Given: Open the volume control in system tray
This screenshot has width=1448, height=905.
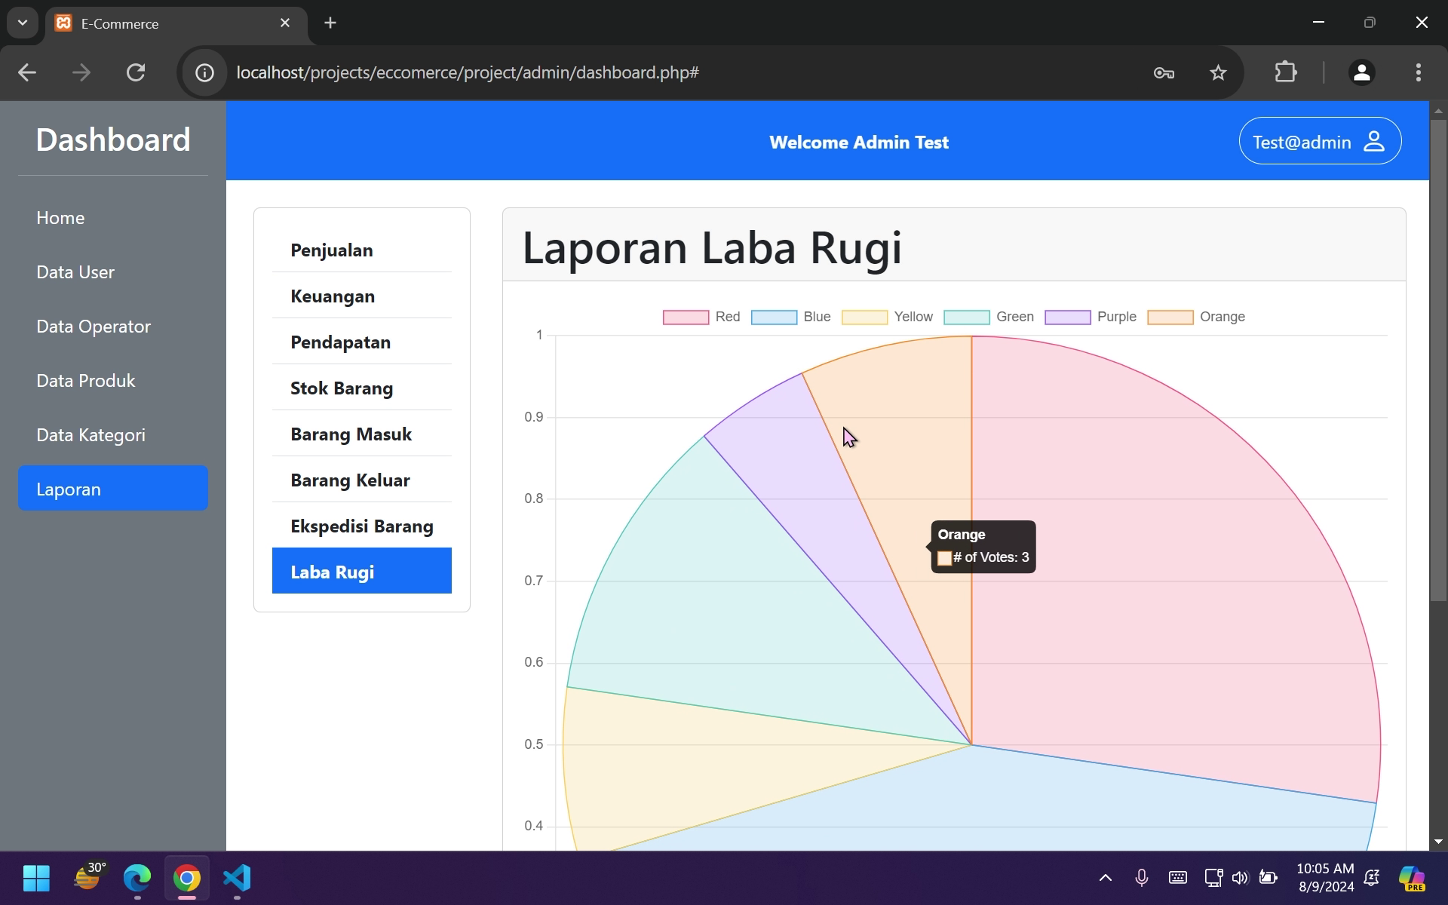Looking at the screenshot, I should [x=1240, y=878].
